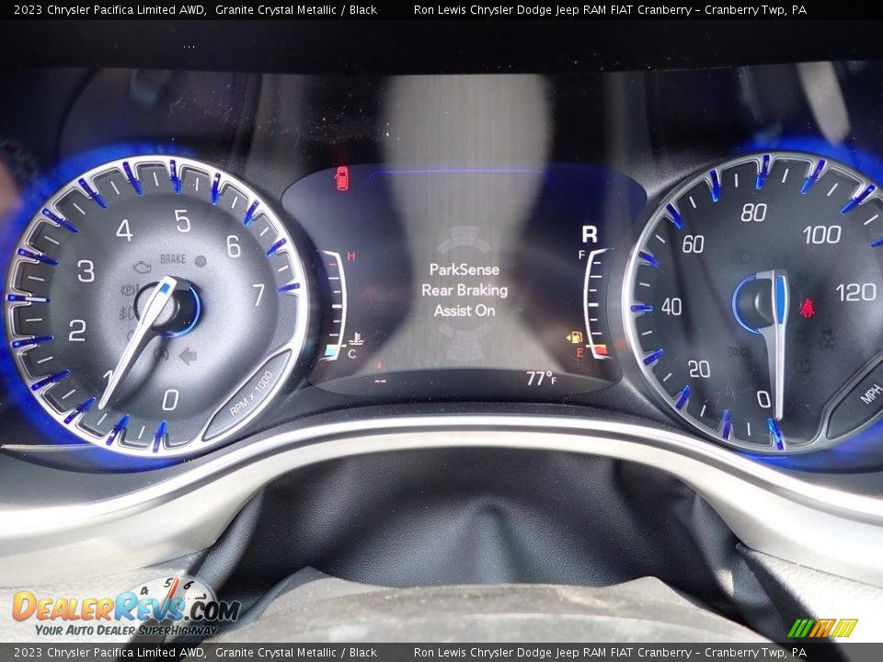Click the "RPM x 1000" label on the tachometer

(x=251, y=394)
